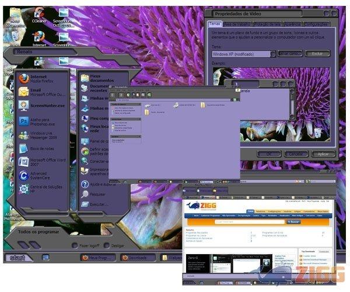This screenshot has height=292, width=350.
Task: Open Meu computador in start menu
Action: pos(94,118)
